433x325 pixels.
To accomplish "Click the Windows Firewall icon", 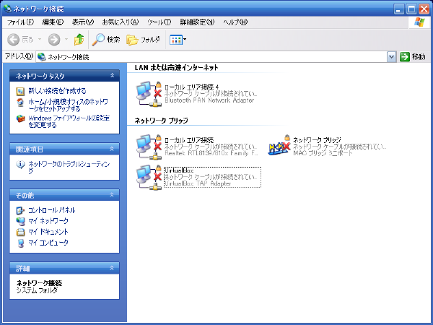I will [x=20, y=118].
